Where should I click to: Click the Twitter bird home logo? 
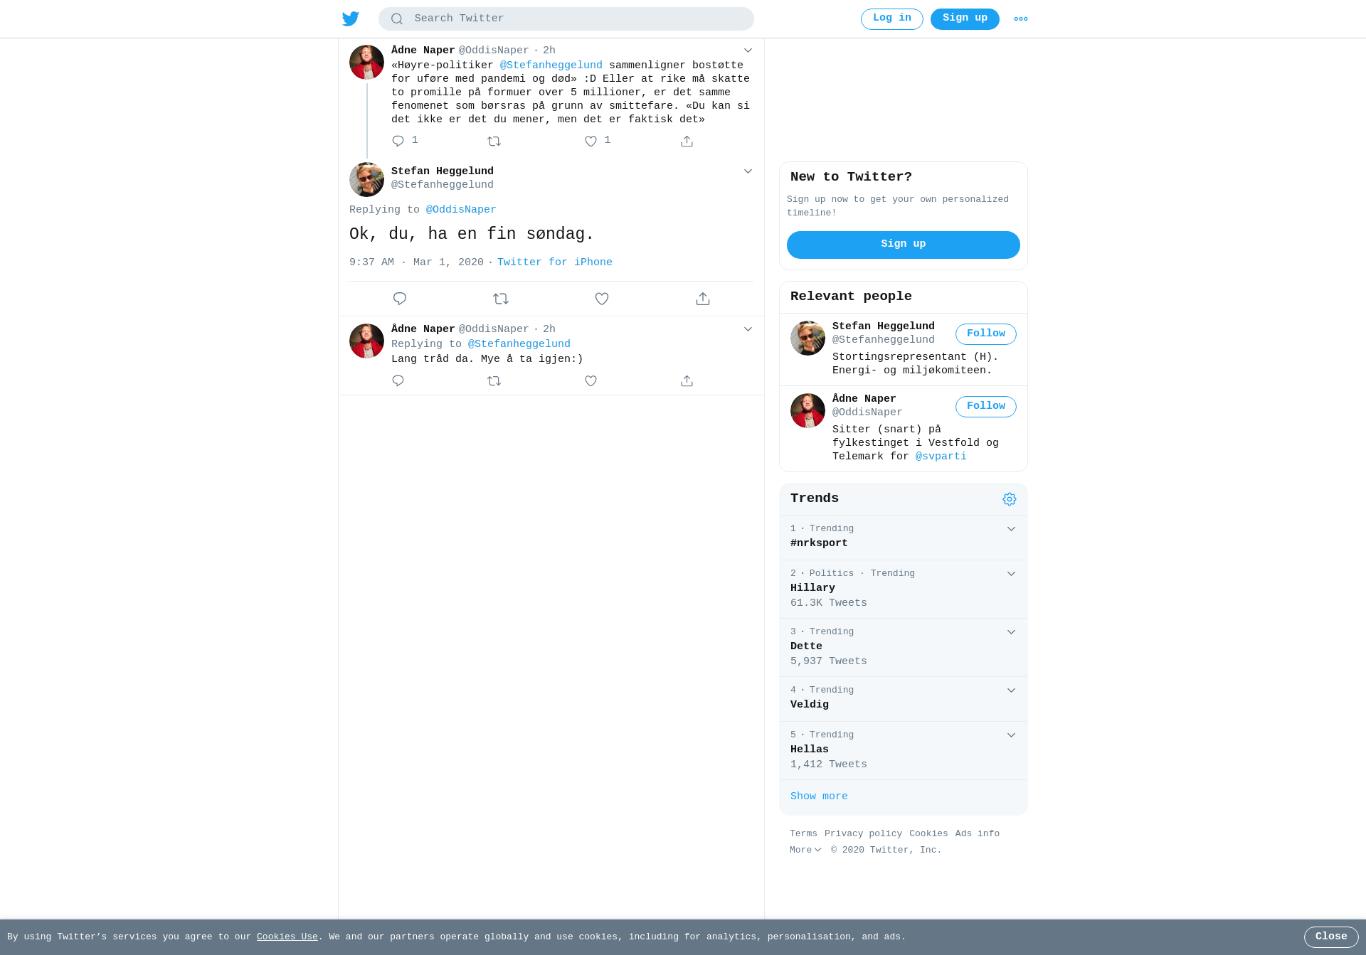pyautogui.click(x=351, y=18)
